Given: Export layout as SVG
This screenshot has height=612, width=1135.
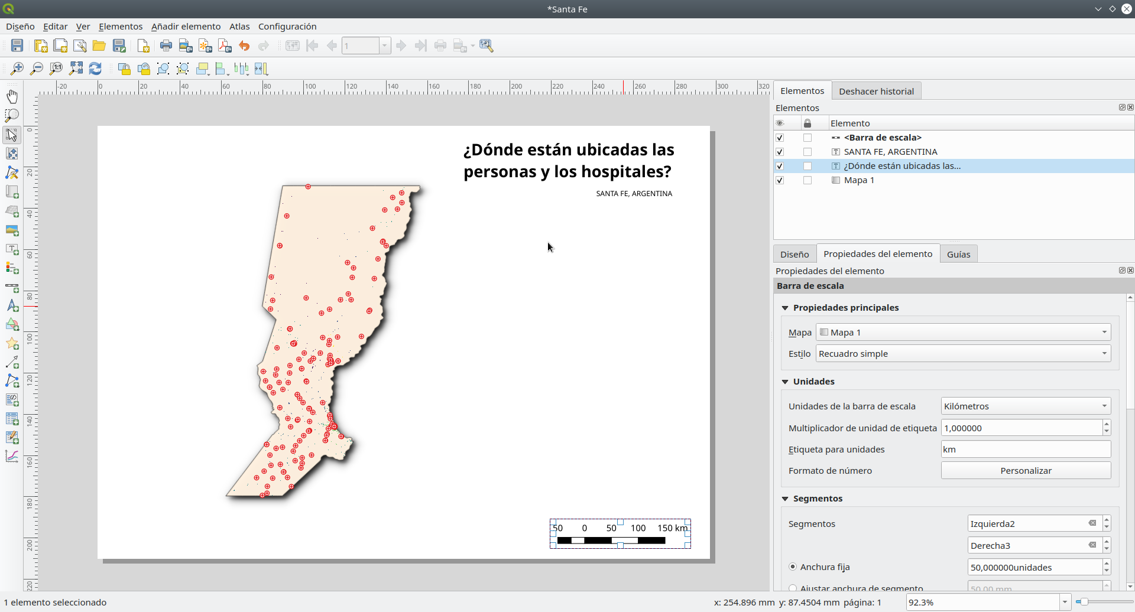Looking at the screenshot, I should [x=205, y=45].
